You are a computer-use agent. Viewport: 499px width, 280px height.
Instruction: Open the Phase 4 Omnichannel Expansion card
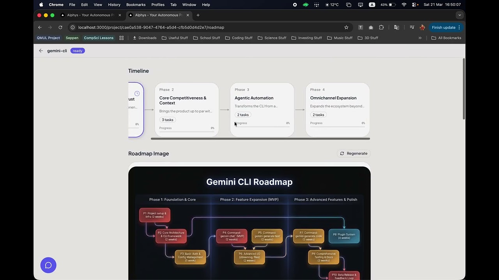point(338,110)
